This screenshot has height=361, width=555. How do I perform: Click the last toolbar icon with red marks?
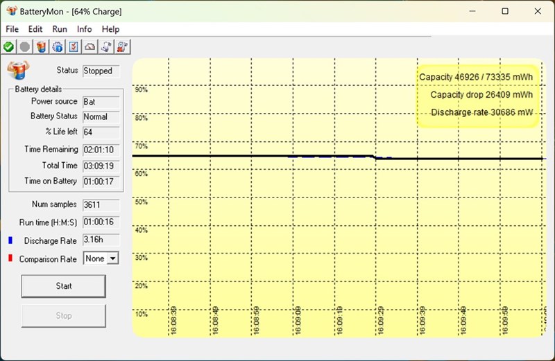click(x=123, y=46)
